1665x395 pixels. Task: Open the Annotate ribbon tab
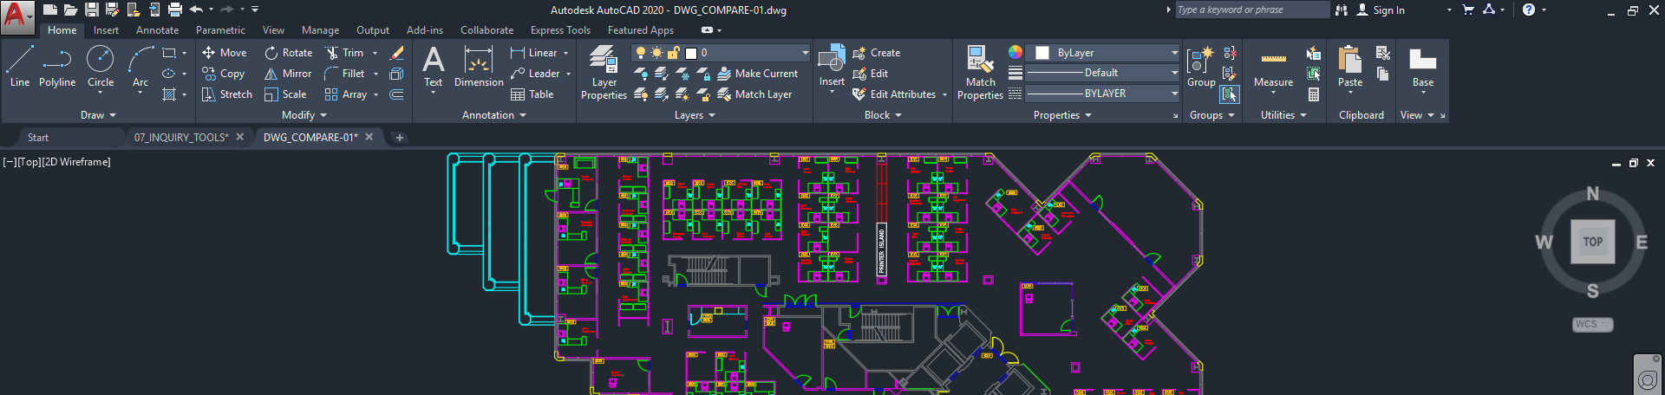[x=157, y=30]
